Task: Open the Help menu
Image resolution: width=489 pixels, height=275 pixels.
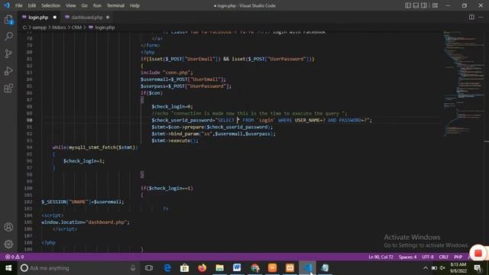Action: point(134,5)
